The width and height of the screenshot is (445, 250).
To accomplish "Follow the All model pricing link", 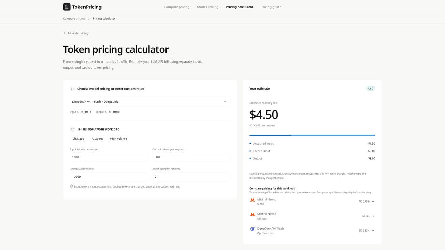I will [78, 33].
